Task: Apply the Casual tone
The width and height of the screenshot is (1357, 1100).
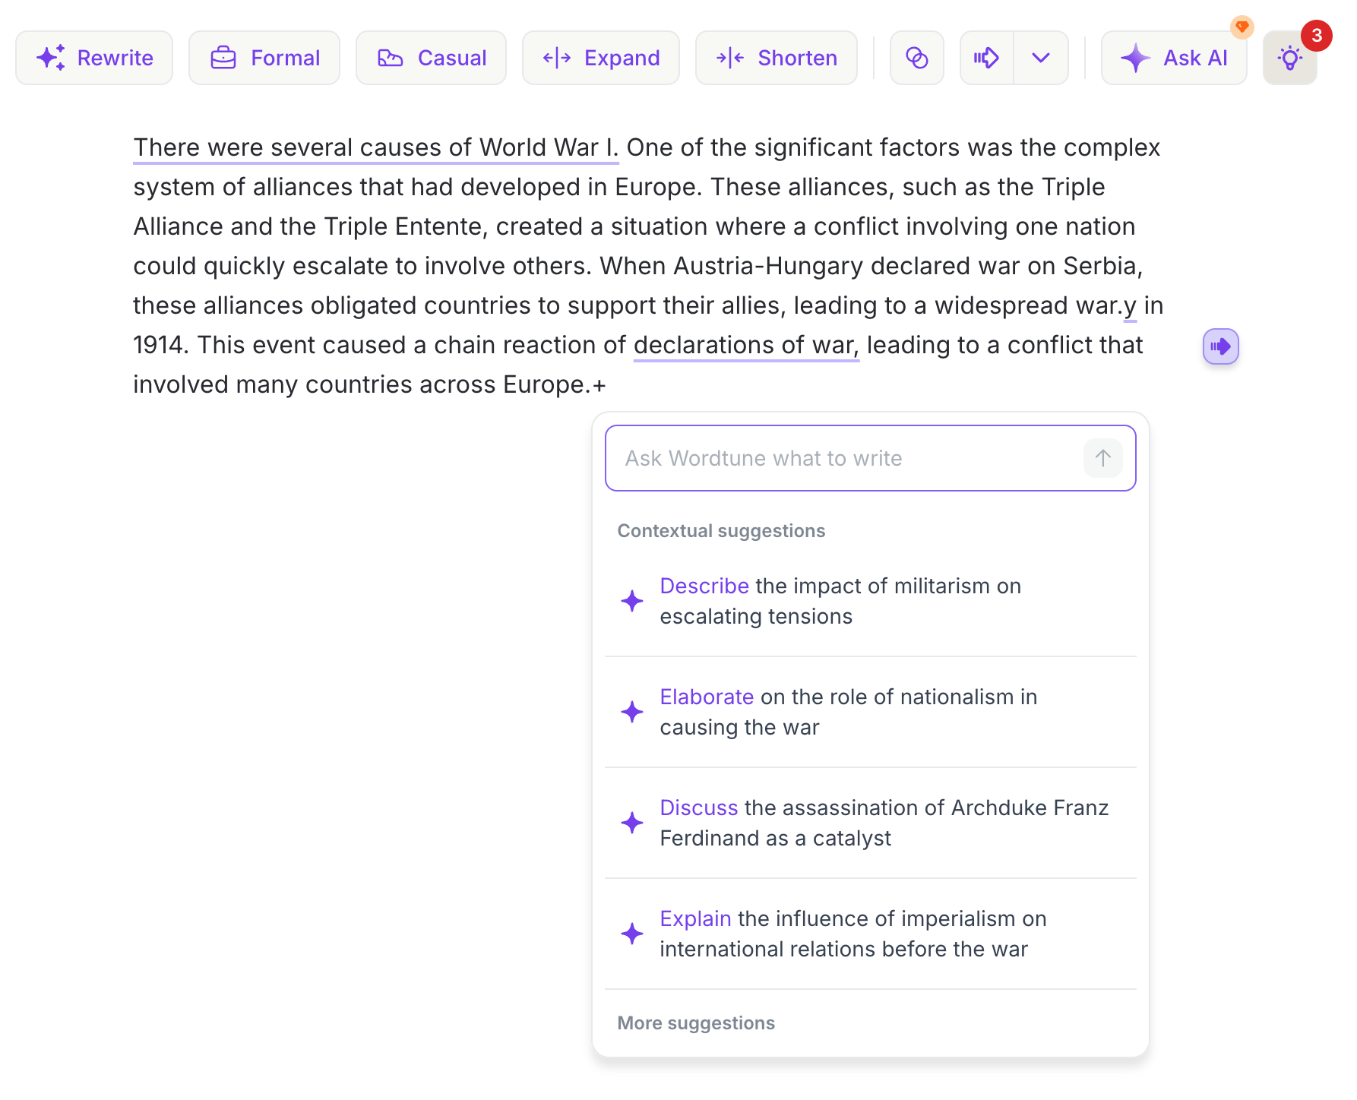Action: click(x=431, y=58)
